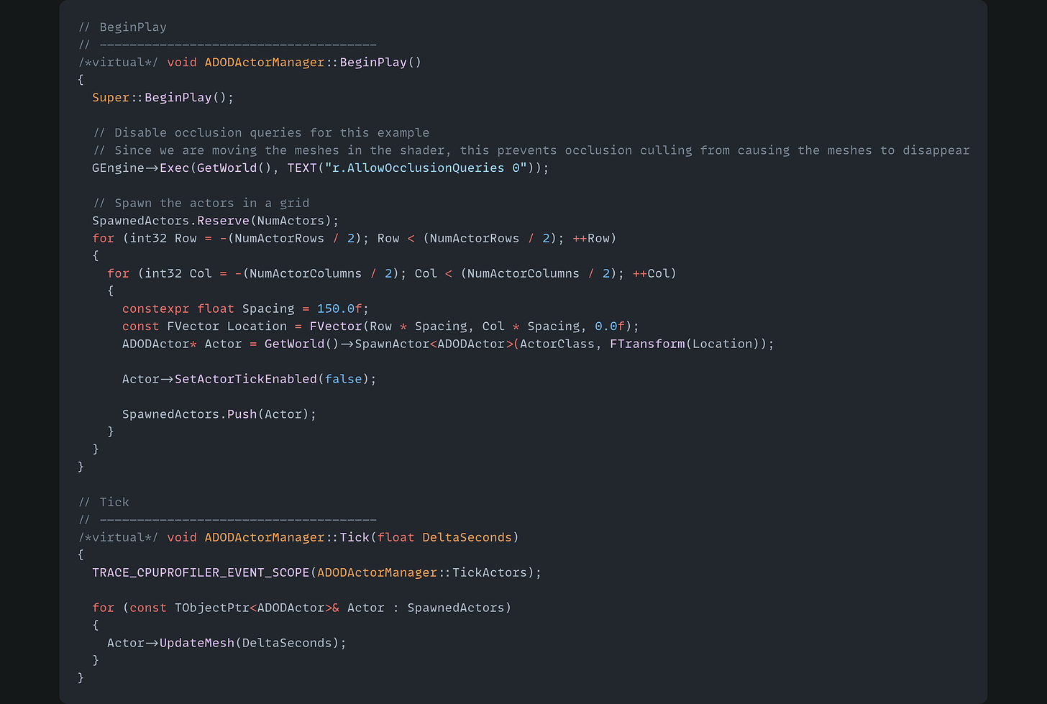Click the 'Since we are moving the meshes' comment
This screenshot has height=704, width=1047.
click(531, 150)
